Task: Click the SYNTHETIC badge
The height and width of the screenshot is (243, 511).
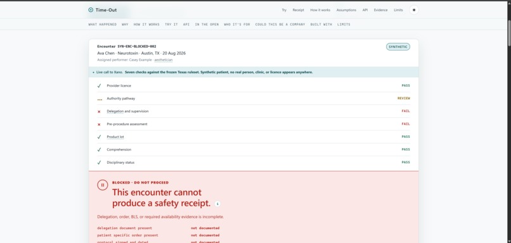Action: (398, 47)
